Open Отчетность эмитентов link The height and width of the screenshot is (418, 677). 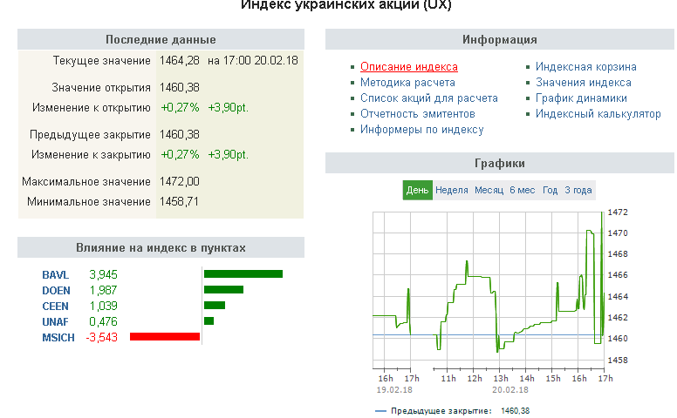(x=418, y=114)
